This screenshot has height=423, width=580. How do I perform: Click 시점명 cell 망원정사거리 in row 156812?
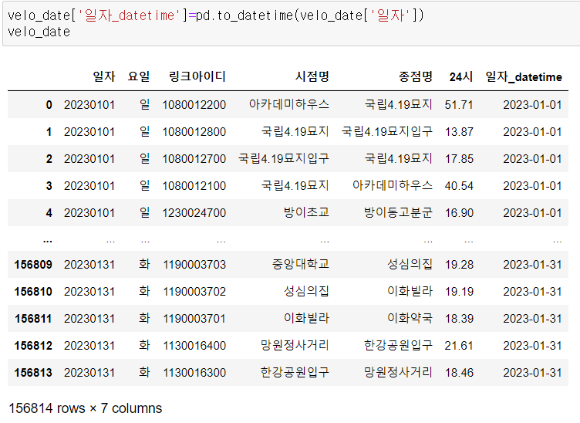(295, 345)
